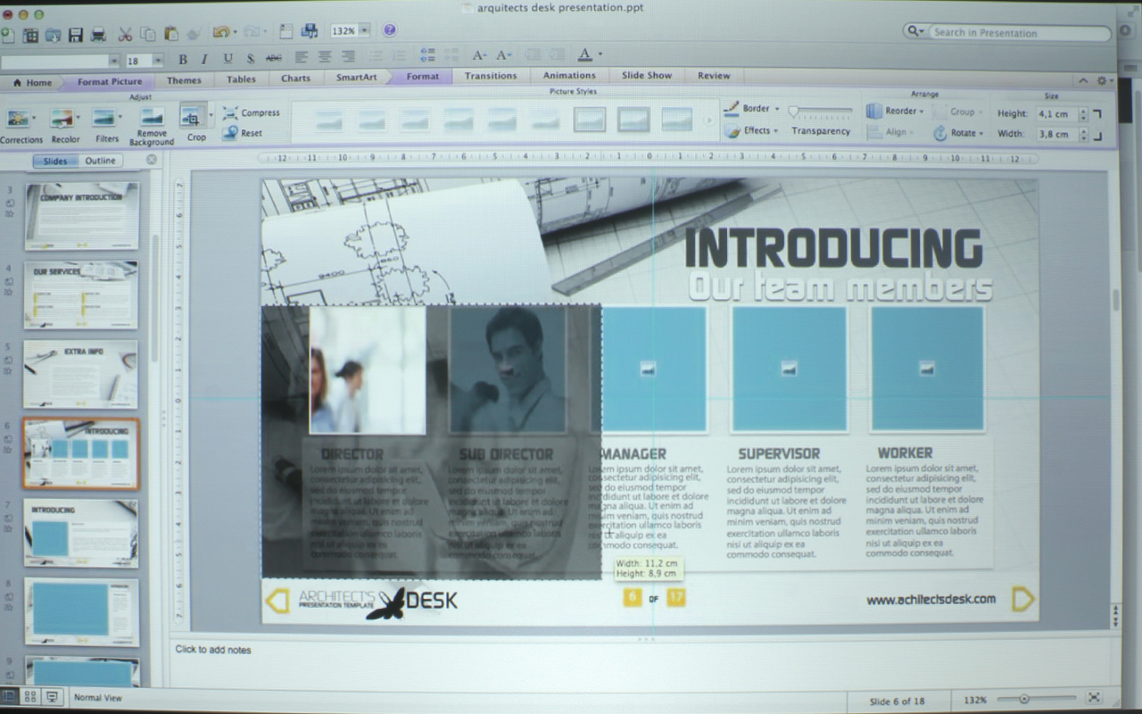Click the Copy icon
1142x714 pixels.
147,34
